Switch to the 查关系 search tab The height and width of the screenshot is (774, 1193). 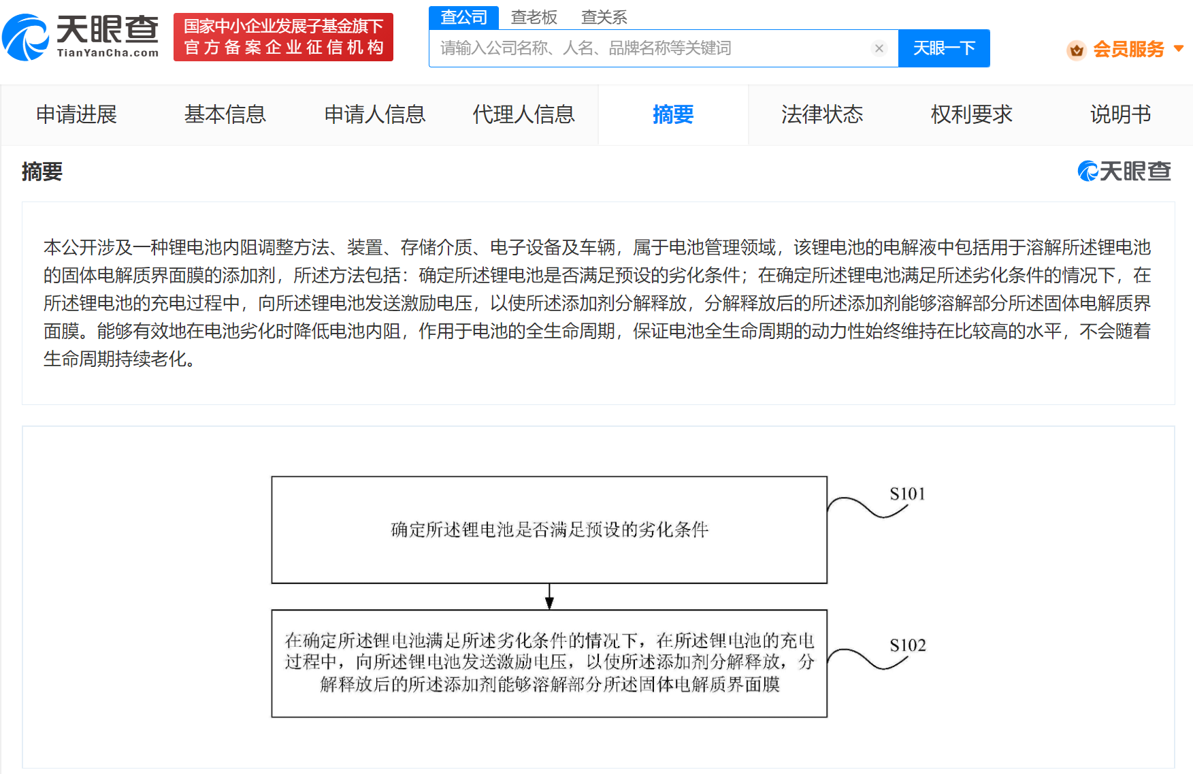603,17
